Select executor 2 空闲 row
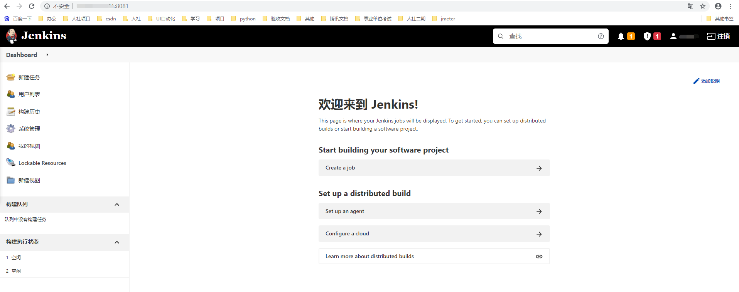 click(64, 271)
